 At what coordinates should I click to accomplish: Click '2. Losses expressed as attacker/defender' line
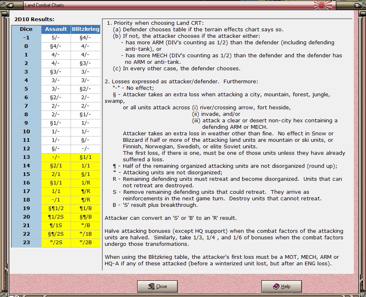pyautogui.click(x=181, y=82)
